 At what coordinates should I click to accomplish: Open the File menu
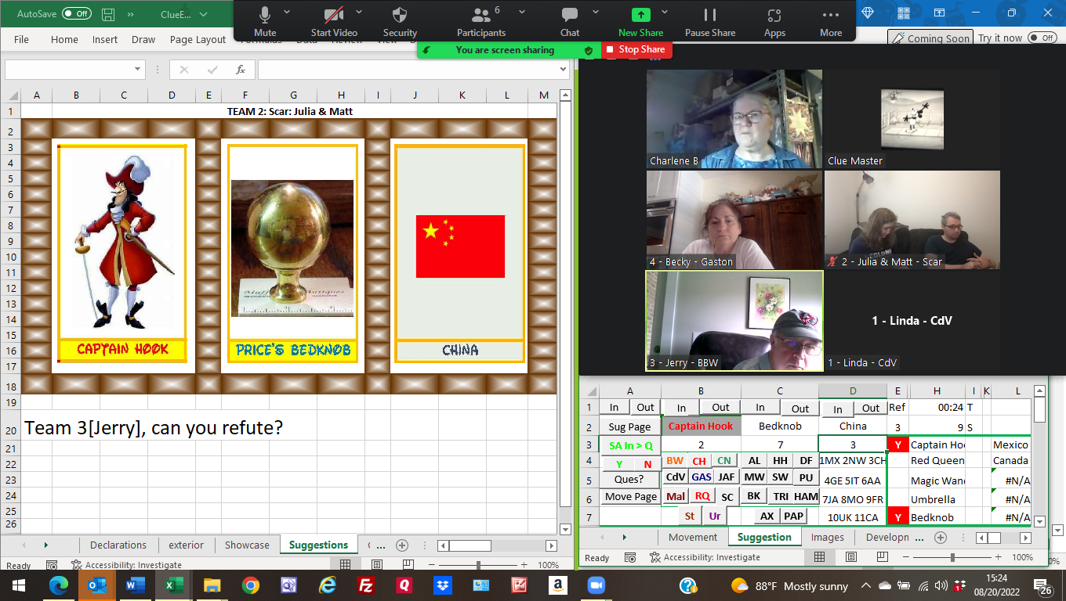21,39
